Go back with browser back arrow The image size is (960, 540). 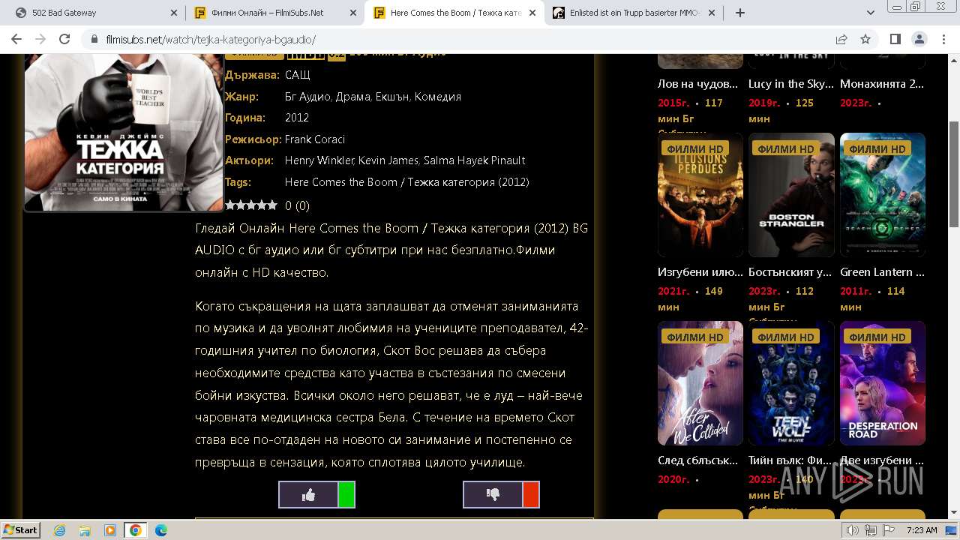click(18, 39)
